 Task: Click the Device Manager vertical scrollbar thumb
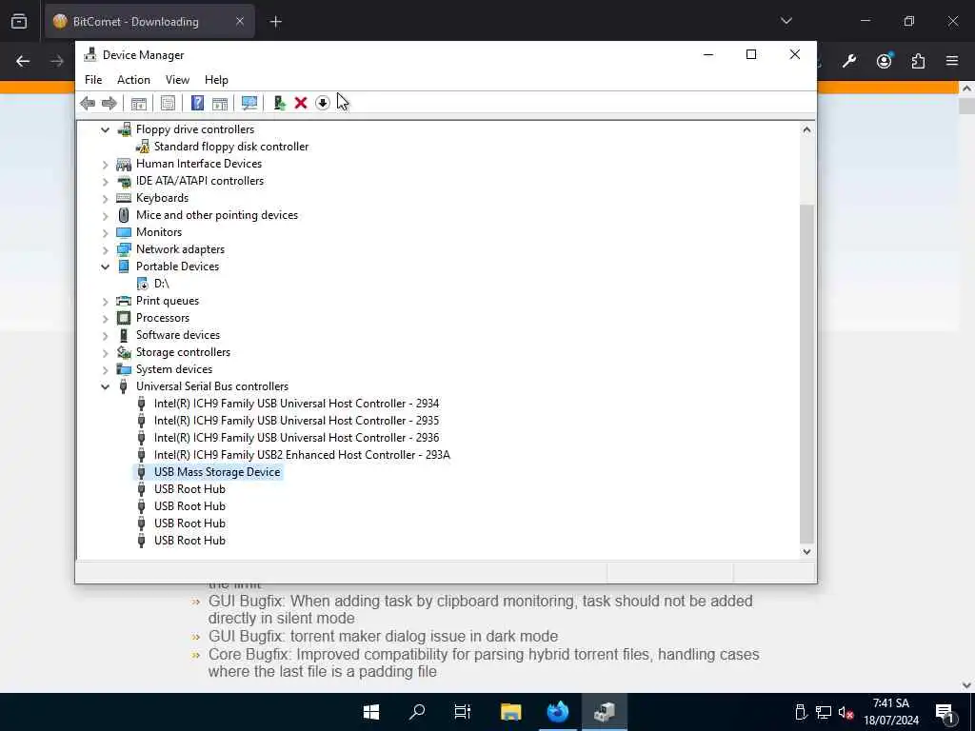point(806,373)
